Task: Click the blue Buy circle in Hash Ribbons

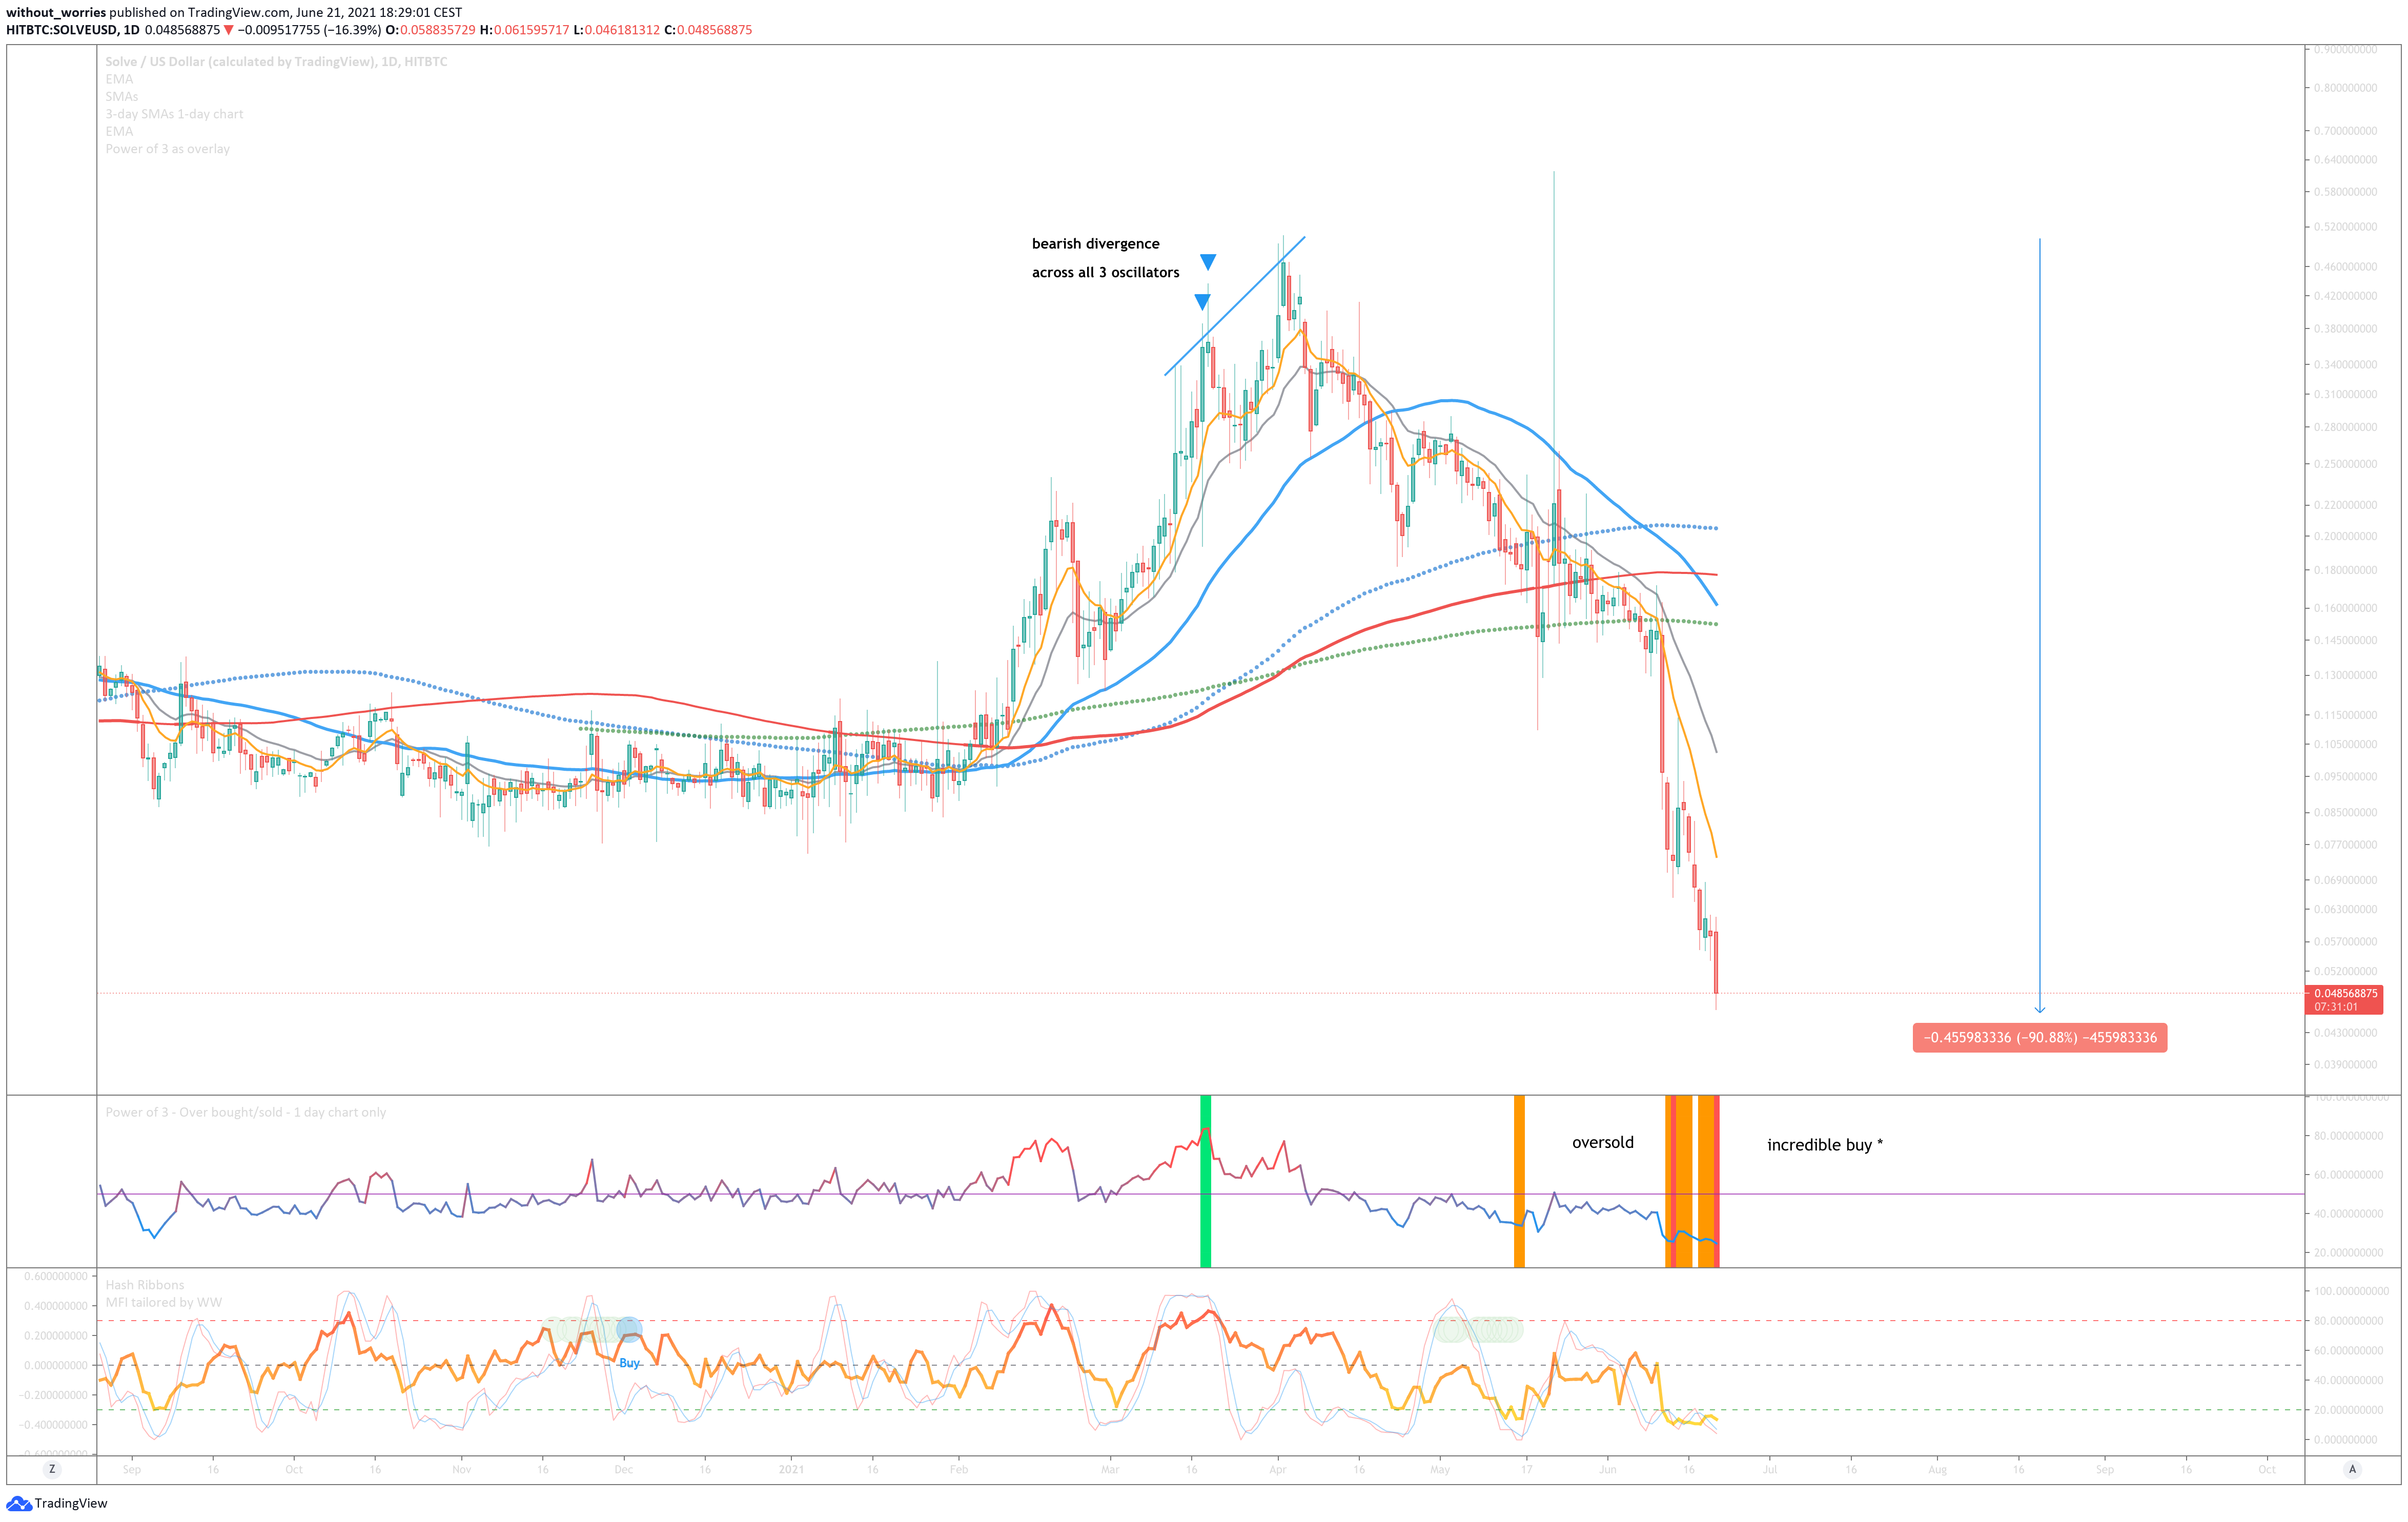Action: pyautogui.click(x=629, y=1329)
